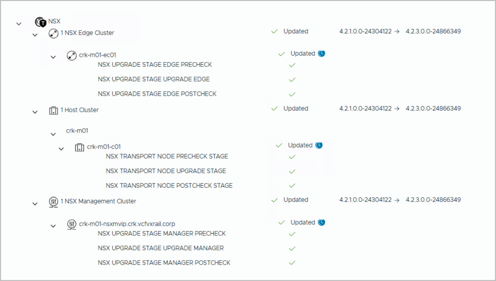Collapse the crk-m01-c01 node chevron
The width and height of the screenshot is (496, 281).
(61, 149)
